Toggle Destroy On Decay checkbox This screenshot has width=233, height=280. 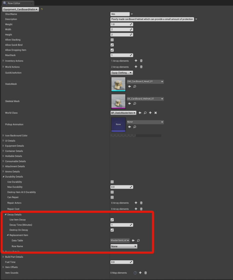pyautogui.click(x=112, y=230)
